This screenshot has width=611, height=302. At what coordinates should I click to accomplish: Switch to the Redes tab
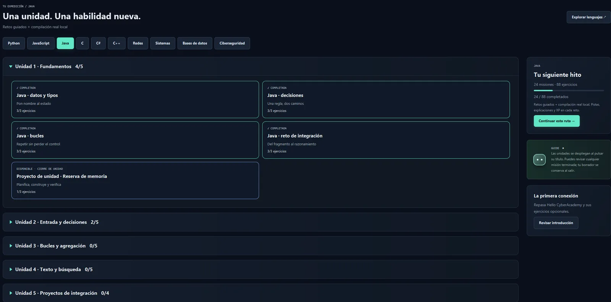pyautogui.click(x=138, y=43)
